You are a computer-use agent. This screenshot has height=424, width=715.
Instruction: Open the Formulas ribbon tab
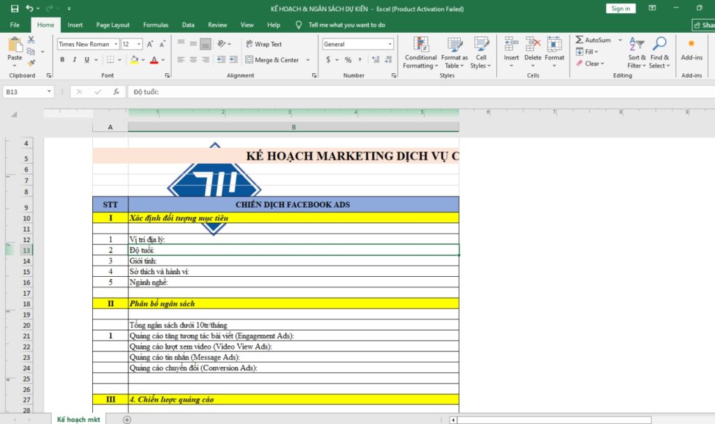(x=156, y=24)
